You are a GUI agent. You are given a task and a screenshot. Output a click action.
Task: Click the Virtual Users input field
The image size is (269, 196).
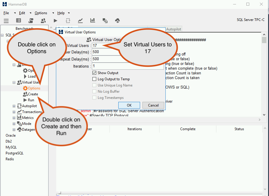pyautogui.click(x=128, y=45)
